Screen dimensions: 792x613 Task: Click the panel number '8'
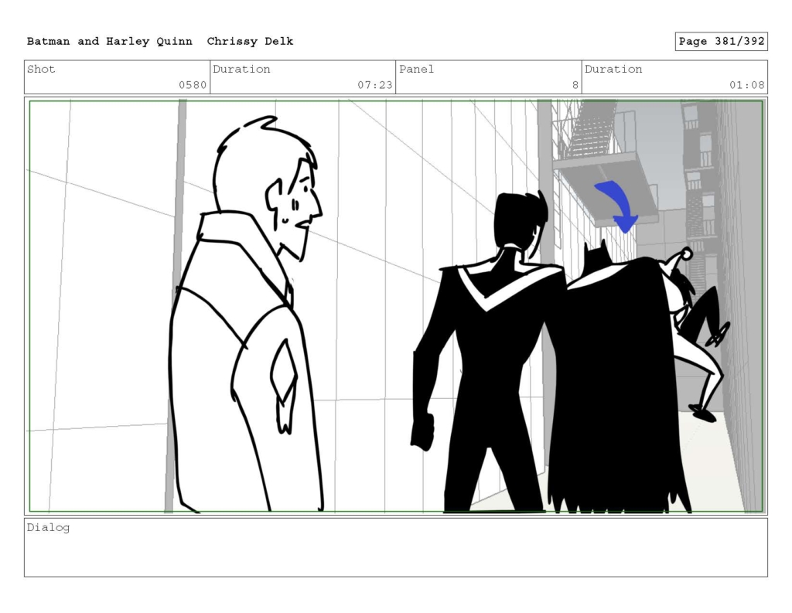click(x=575, y=85)
